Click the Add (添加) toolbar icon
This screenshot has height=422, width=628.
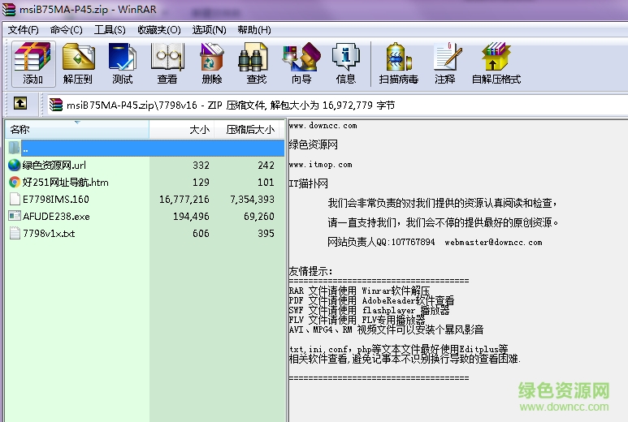[32, 63]
